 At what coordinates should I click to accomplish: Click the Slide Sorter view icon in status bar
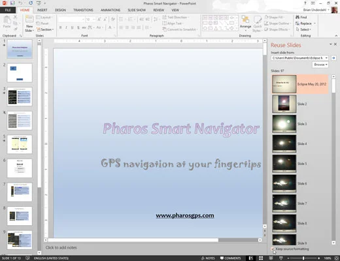click(x=261, y=258)
